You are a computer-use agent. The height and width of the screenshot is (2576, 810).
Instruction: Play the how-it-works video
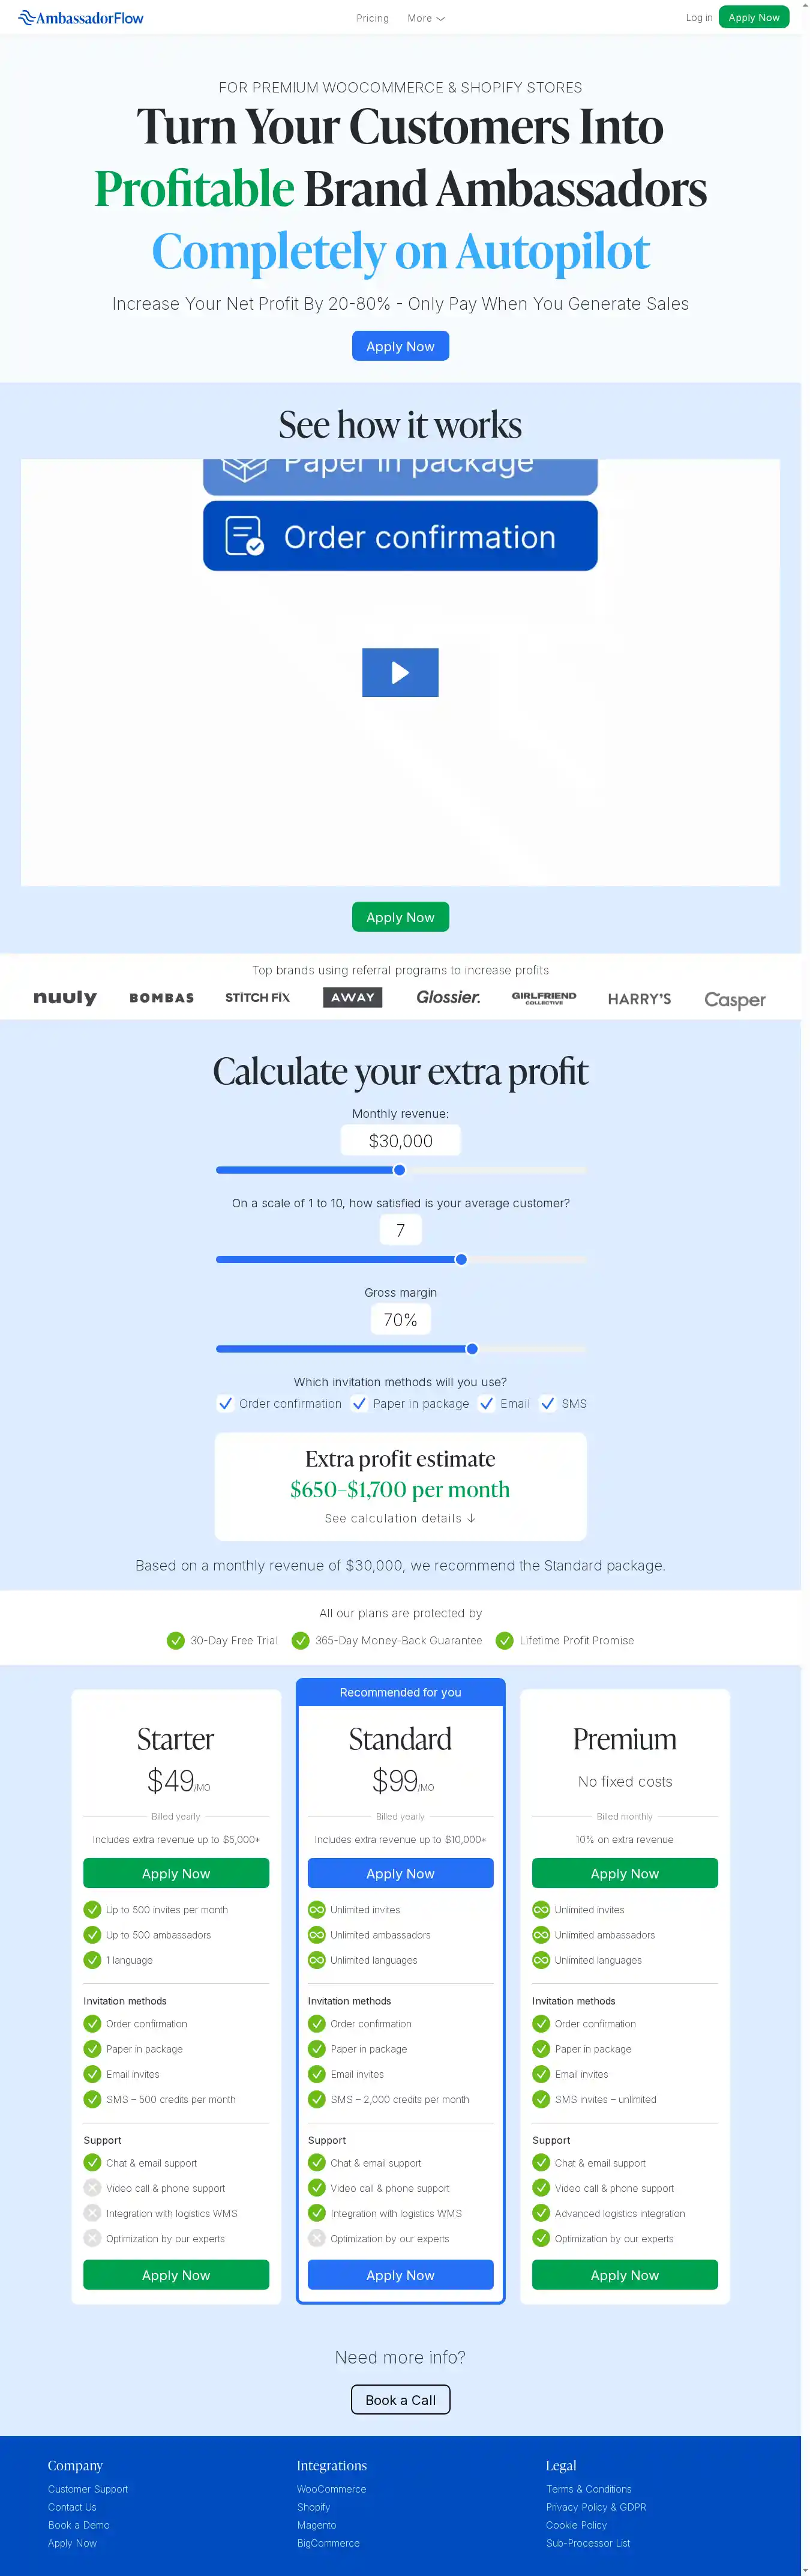pyautogui.click(x=400, y=672)
